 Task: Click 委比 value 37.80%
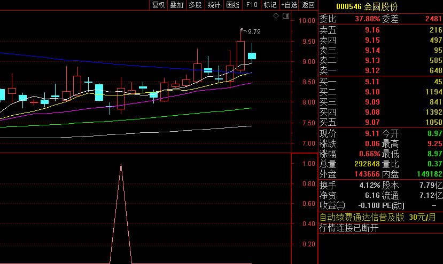click(367, 19)
